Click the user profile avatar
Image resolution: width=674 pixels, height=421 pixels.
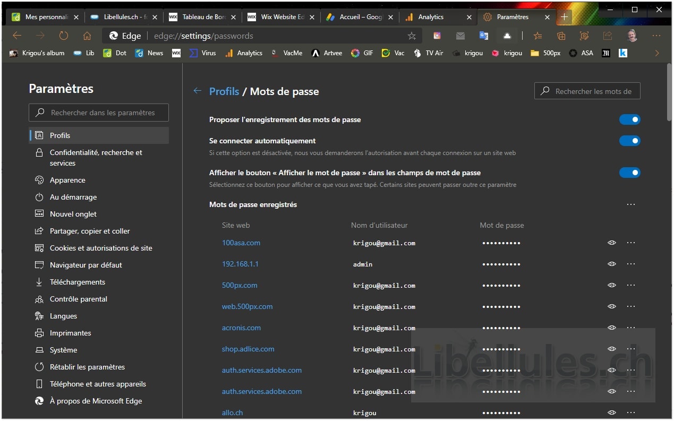(x=632, y=36)
